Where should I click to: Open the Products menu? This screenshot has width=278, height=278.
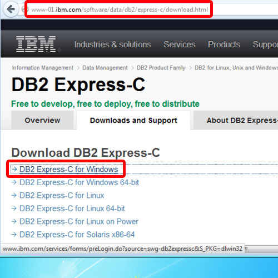224,44
